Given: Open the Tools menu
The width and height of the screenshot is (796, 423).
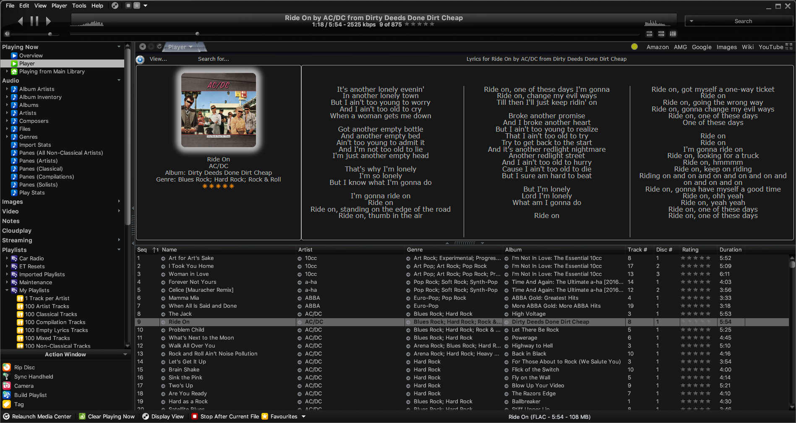Looking at the screenshot, I should point(79,5).
